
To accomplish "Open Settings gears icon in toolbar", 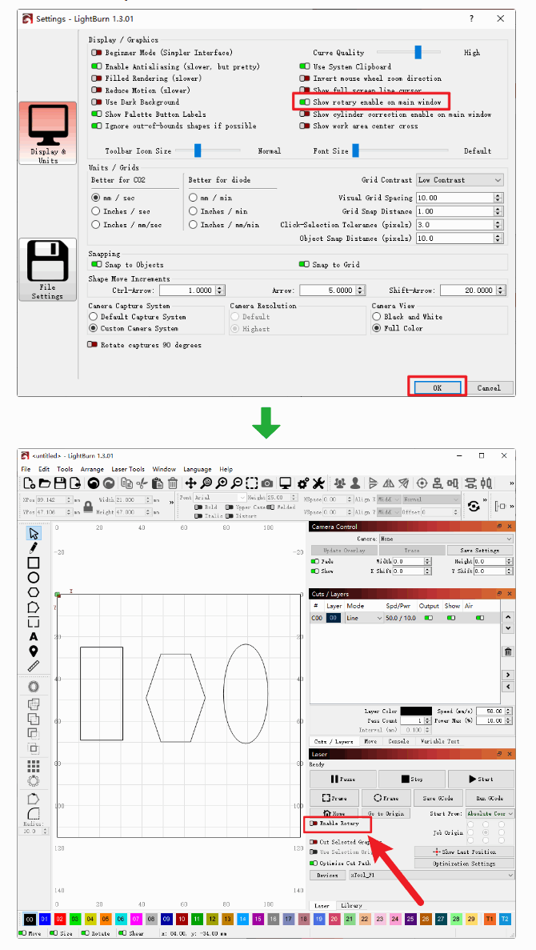I will point(303,483).
